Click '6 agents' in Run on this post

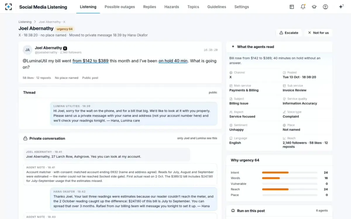click(322, 211)
